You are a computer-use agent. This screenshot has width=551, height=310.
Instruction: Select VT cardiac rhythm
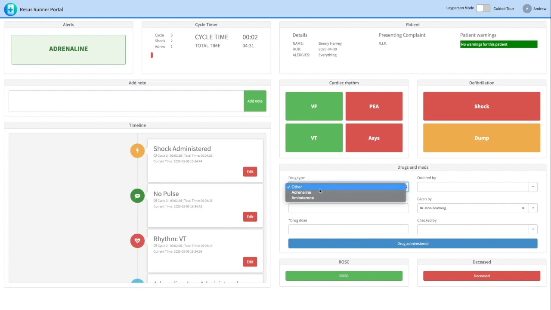pyautogui.click(x=314, y=138)
